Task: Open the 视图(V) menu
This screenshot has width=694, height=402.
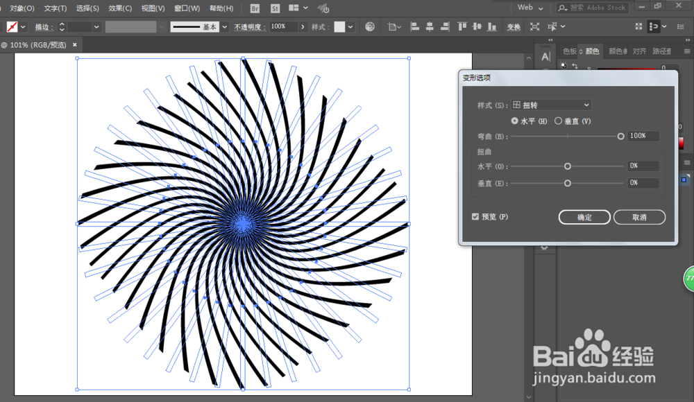Action: coord(153,8)
